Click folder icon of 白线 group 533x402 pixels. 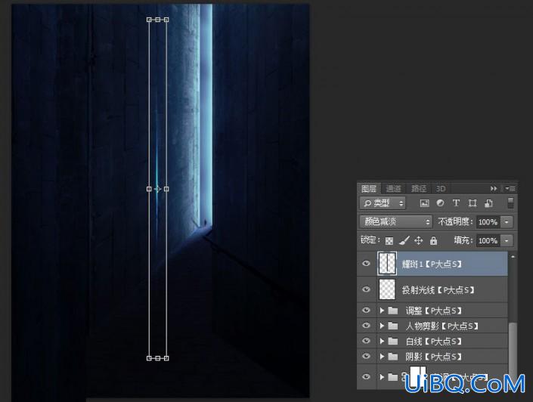(x=393, y=341)
